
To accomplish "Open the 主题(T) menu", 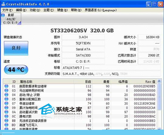I will [x=49, y=10].
